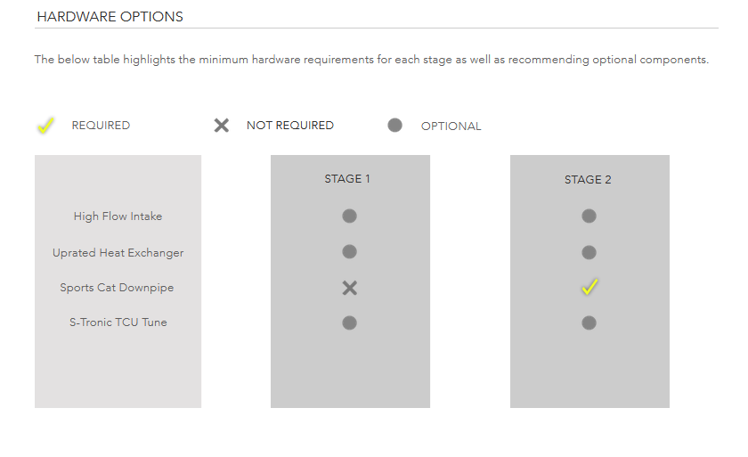The width and height of the screenshot is (748, 457).
Task: Click the Sports Cat Downpipe label
Action: coord(117,288)
